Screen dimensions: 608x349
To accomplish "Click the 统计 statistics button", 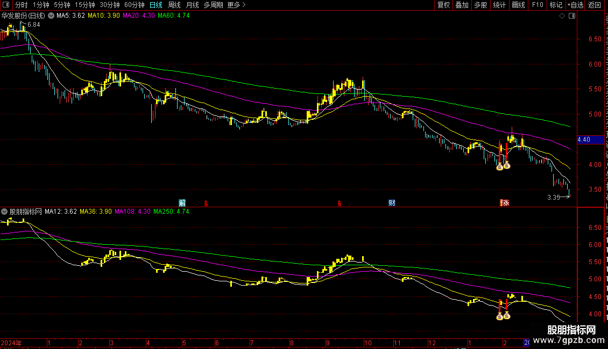I will coord(499,5).
